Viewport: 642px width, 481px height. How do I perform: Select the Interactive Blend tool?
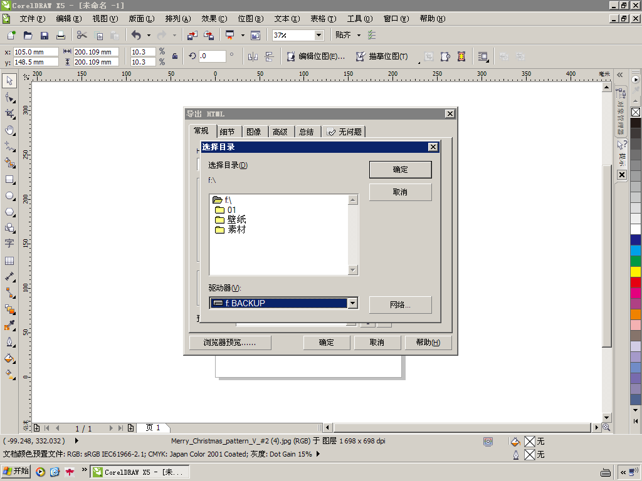(9, 309)
